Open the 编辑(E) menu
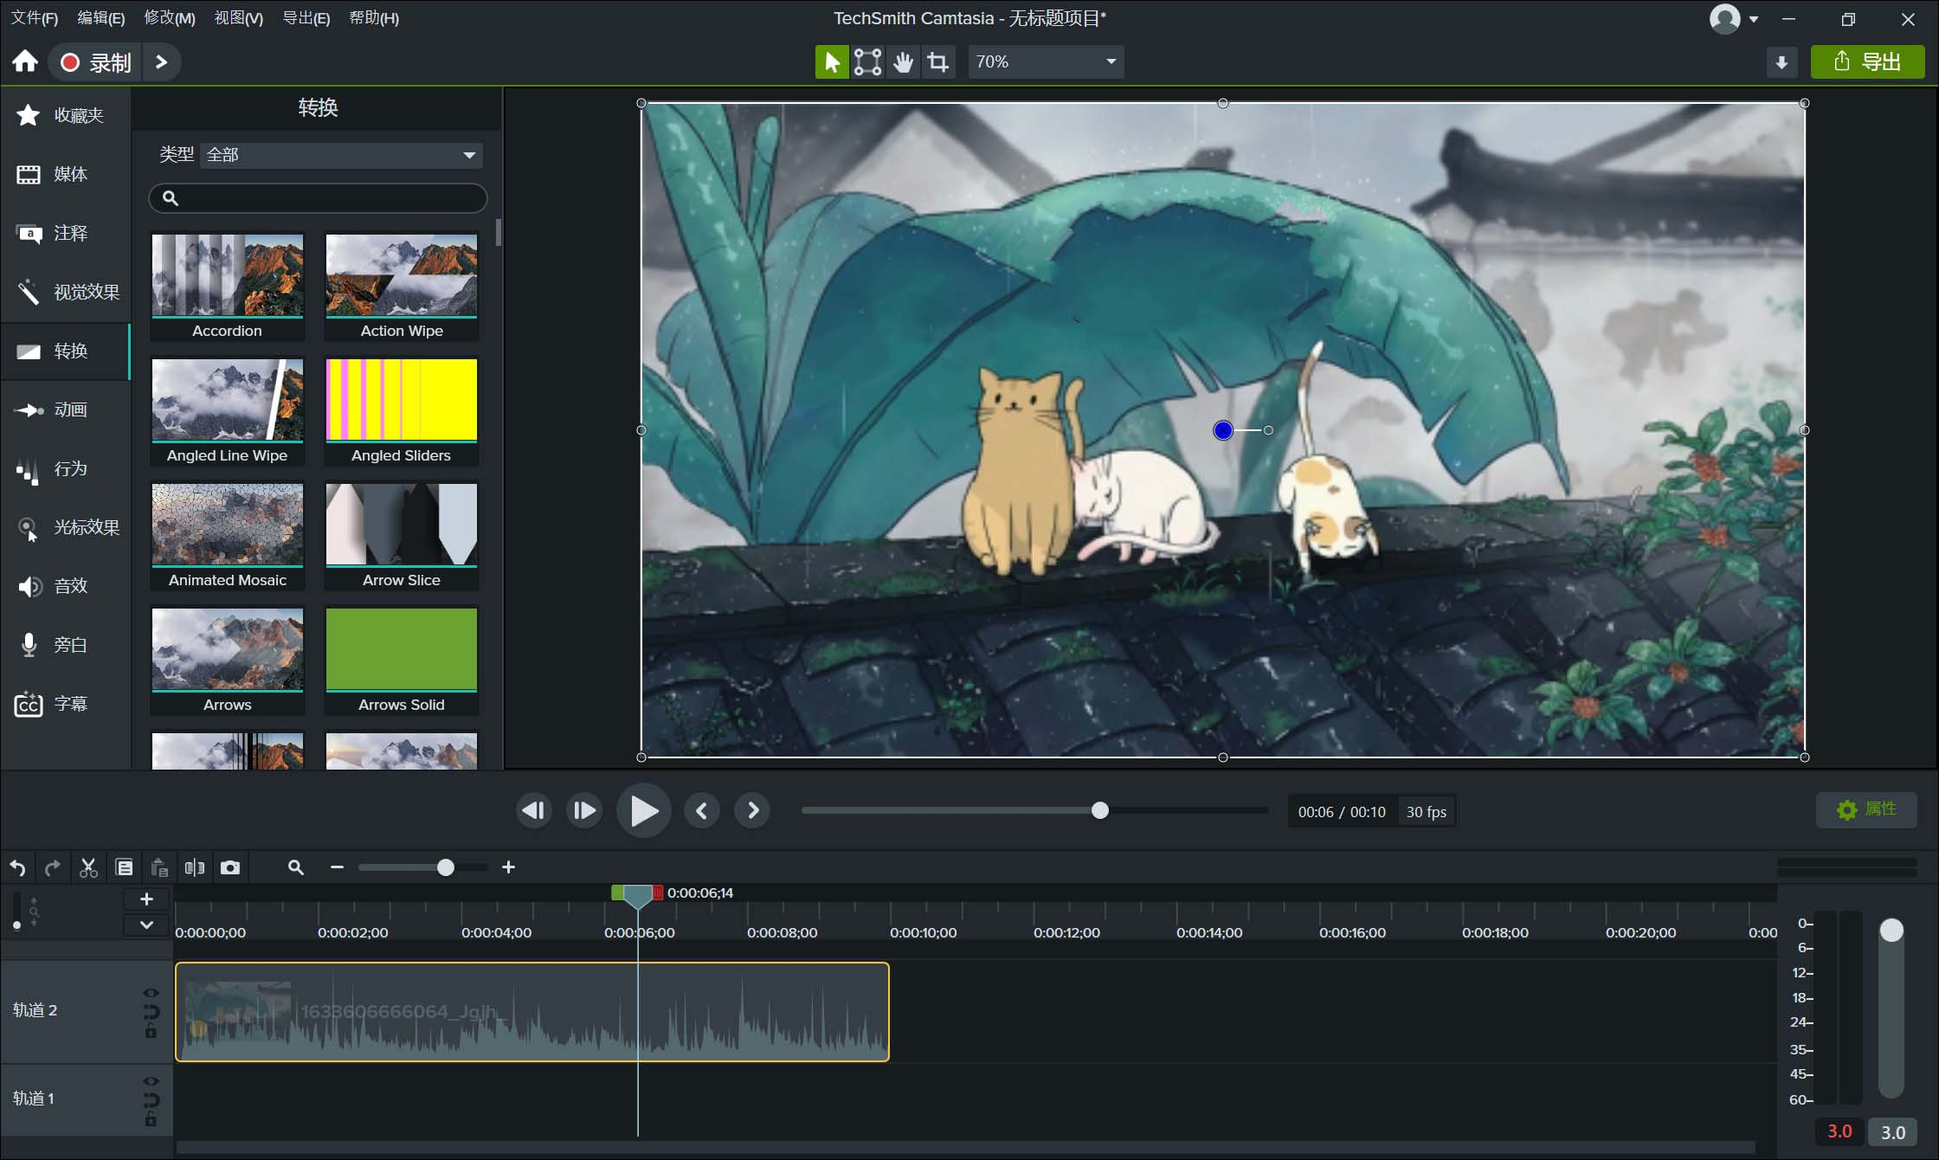Screen dimensions: 1939x1160 click(x=101, y=18)
